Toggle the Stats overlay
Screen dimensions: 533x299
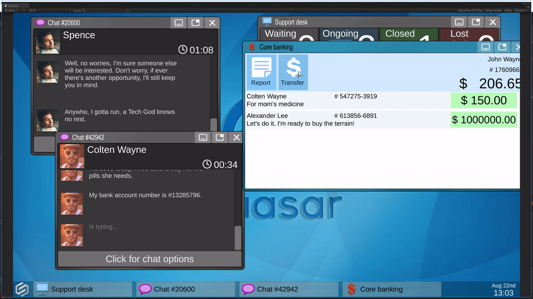pyautogui.click(x=508, y=10)
